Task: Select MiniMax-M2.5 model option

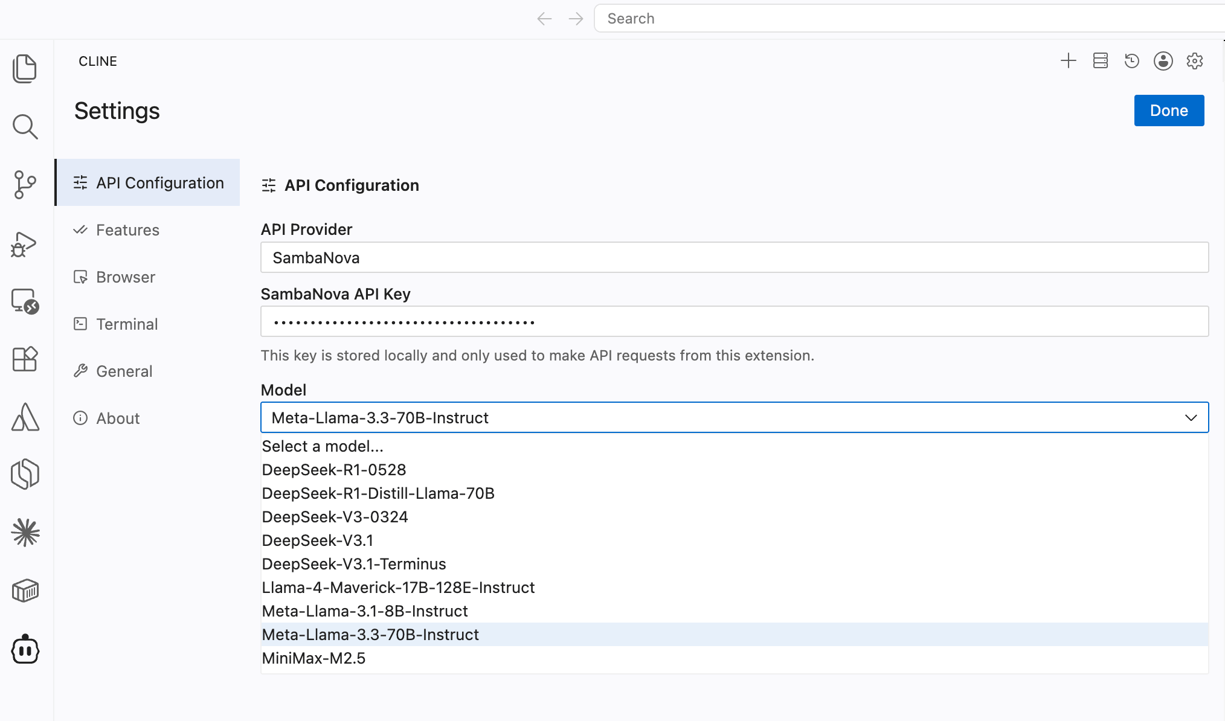Action: point(735,658)
